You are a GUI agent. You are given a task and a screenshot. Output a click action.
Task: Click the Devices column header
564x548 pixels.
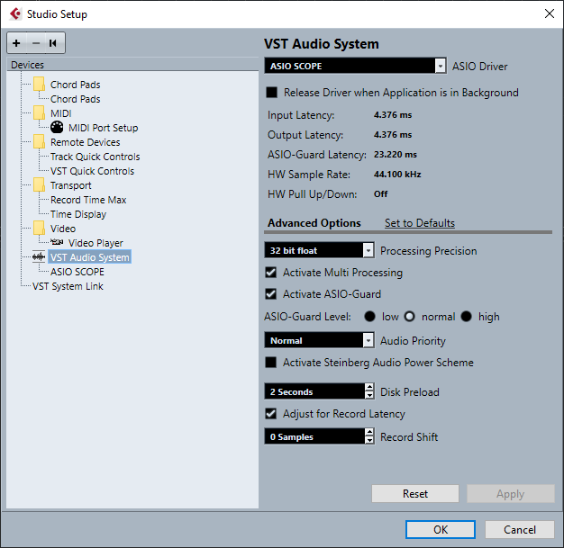click(132, 65)
